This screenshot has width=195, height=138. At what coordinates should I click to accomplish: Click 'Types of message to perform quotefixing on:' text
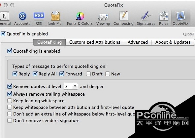point(59,66)
